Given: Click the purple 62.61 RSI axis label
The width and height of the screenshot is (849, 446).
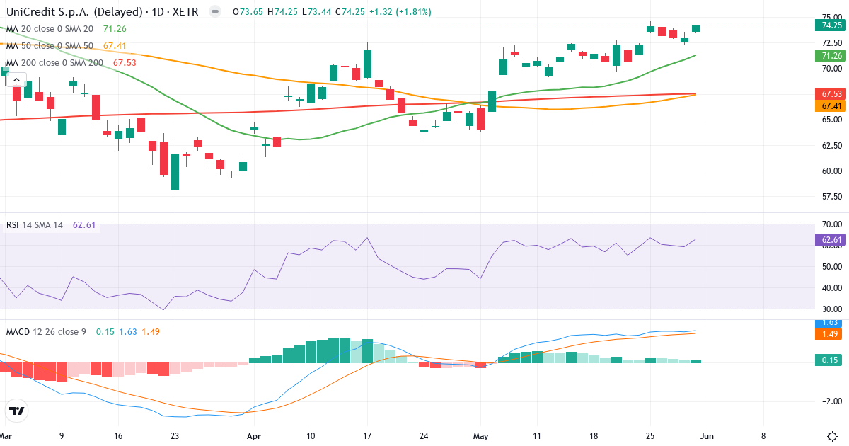Looking at the screenshot, I should (x=831, y=240).
